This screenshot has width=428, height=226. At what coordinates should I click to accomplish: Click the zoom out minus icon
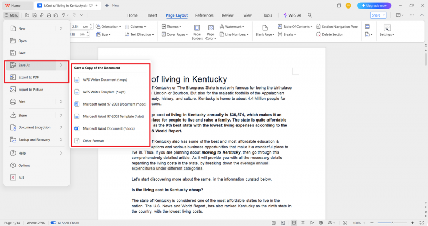click(x=372, y=223)
